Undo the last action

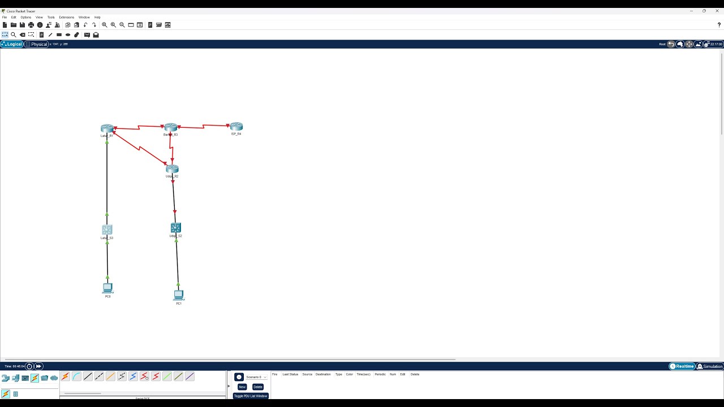[x=85, y=25]
